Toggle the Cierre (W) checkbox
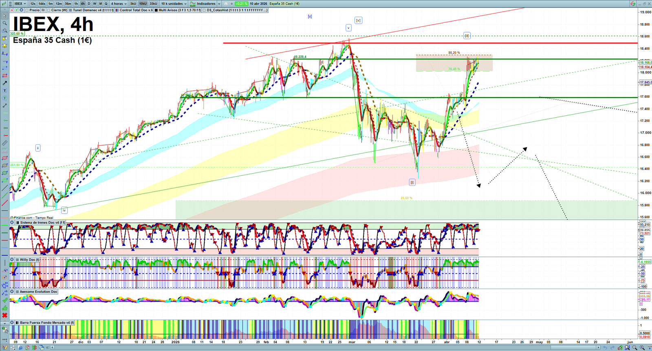Viewport: 652px width, 351px height. point(49,10)
